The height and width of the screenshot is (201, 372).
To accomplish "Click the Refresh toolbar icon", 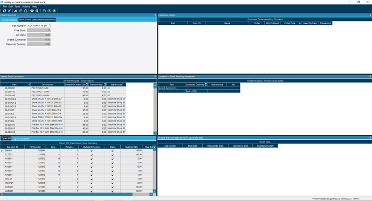I will coord(4,11).
